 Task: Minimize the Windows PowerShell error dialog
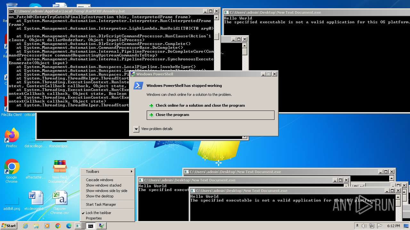point(263,74)
